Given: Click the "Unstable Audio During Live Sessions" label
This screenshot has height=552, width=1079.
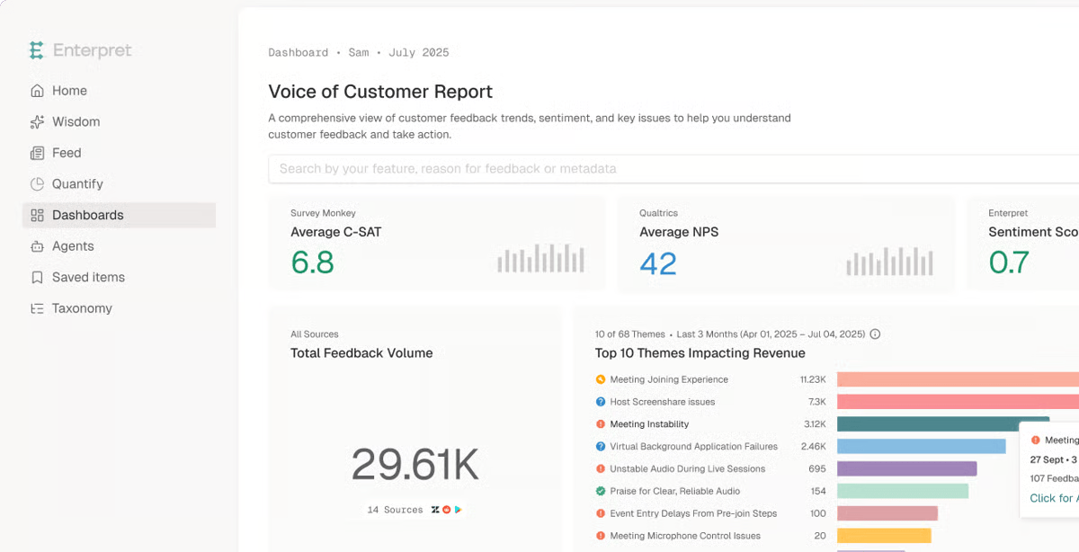Looking at the screenshot, I should point(688,469).
